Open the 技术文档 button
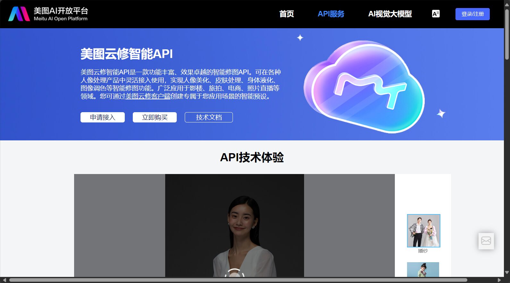Screen dimensions: 510x283 click(x=209, y=117)
